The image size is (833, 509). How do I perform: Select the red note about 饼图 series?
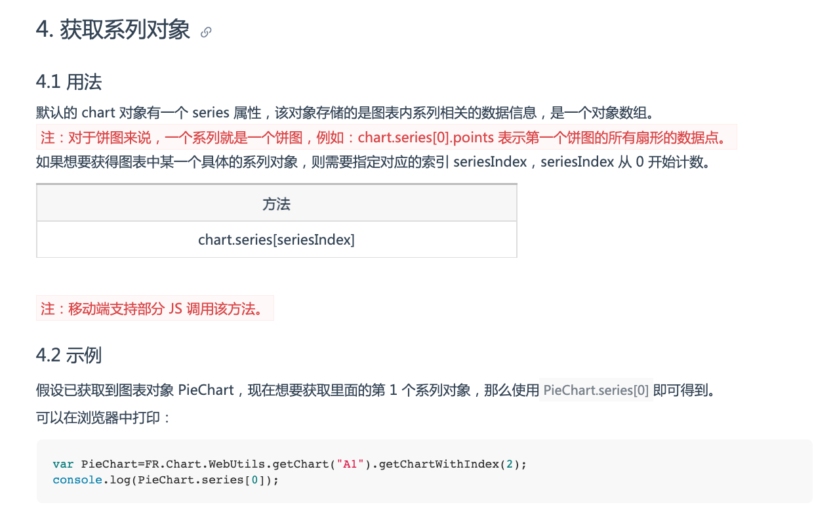tap(386, 137)
